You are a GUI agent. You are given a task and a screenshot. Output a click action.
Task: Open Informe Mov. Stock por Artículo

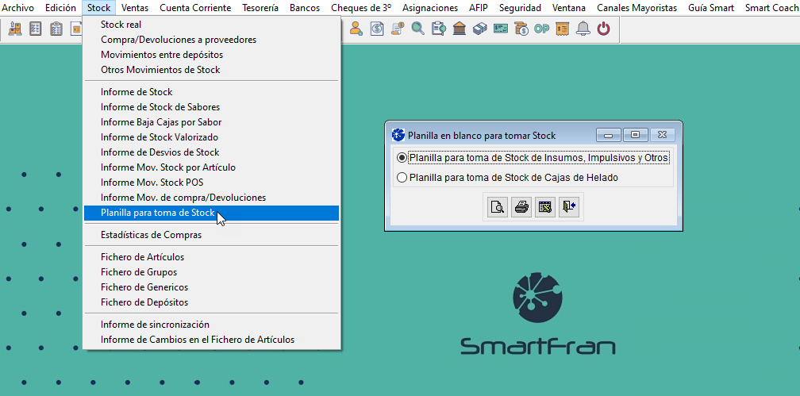click(x=211, y=167)
